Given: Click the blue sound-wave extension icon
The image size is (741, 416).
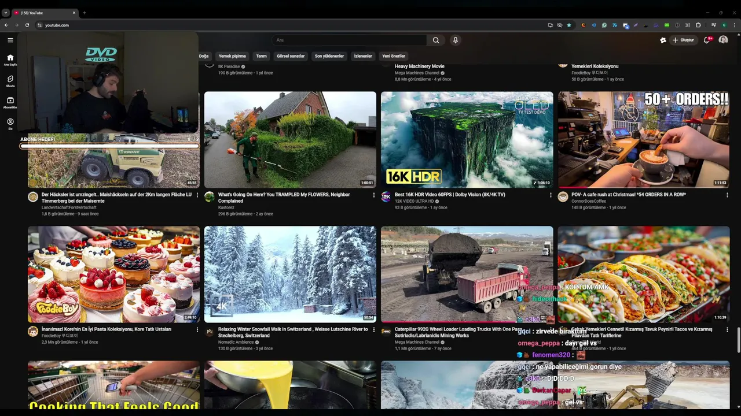Looking at the screenshot, I should click(x=593, y=25).
